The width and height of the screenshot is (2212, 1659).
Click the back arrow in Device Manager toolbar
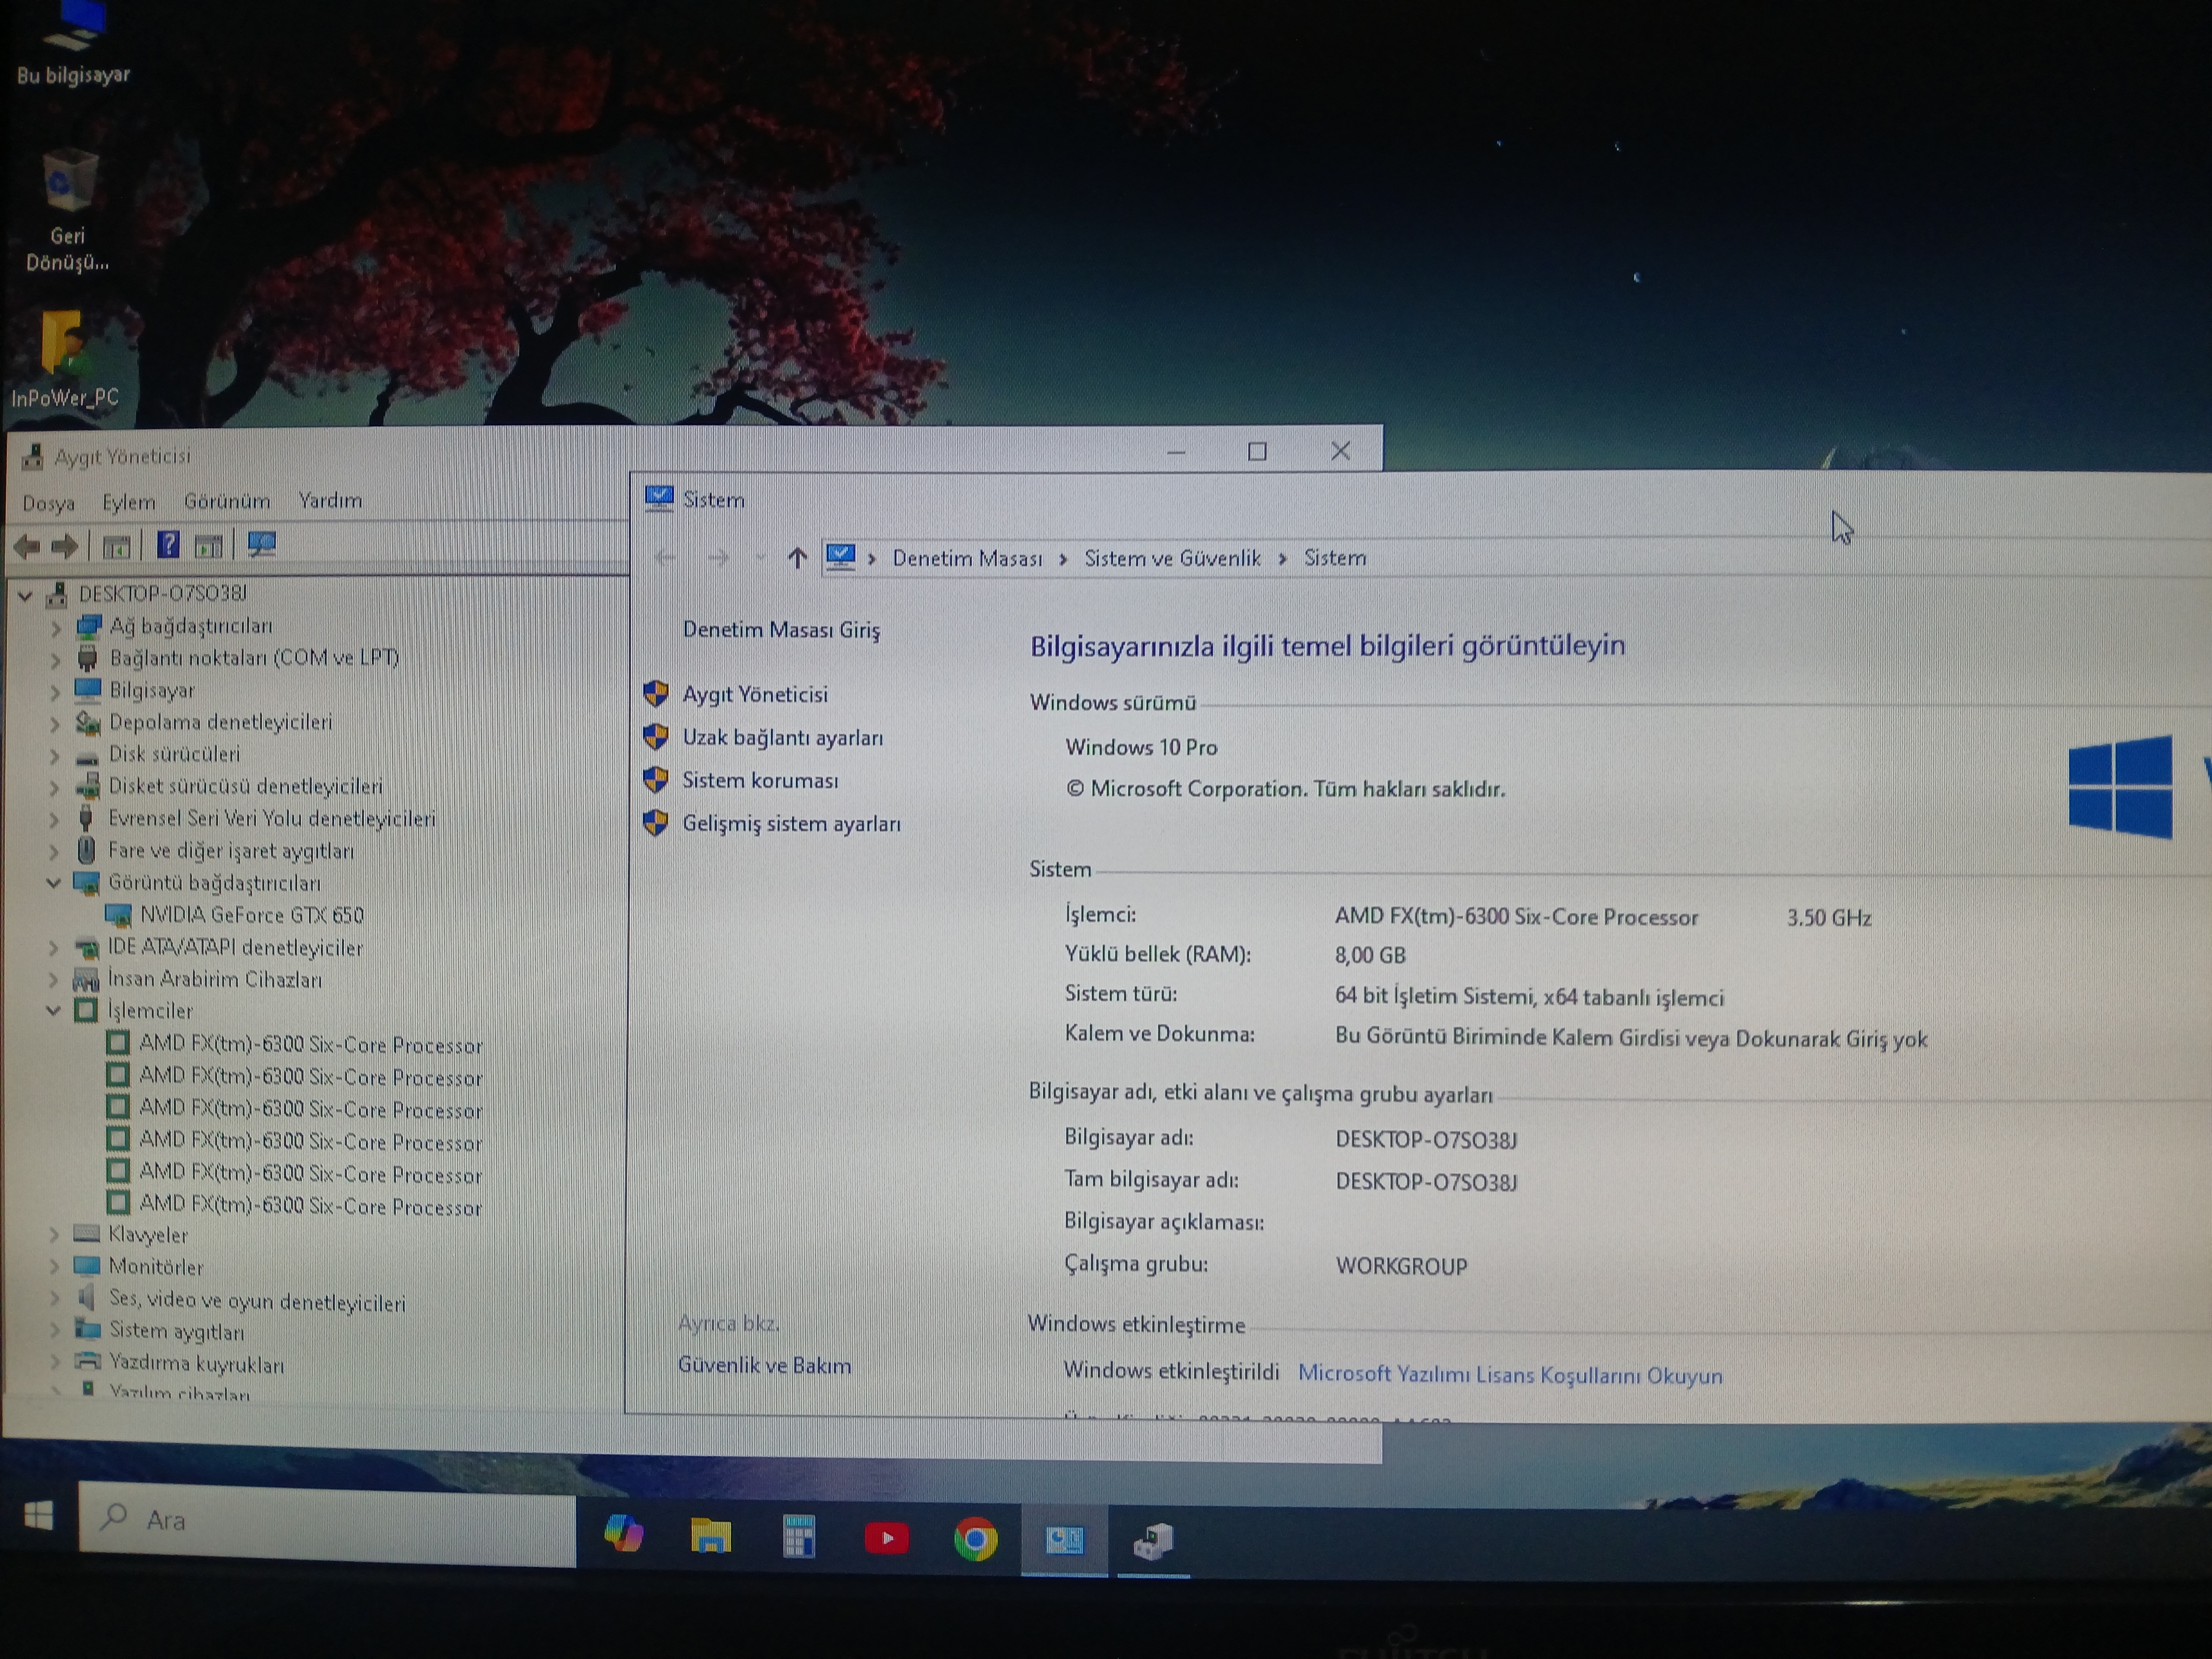pos(27,546)
